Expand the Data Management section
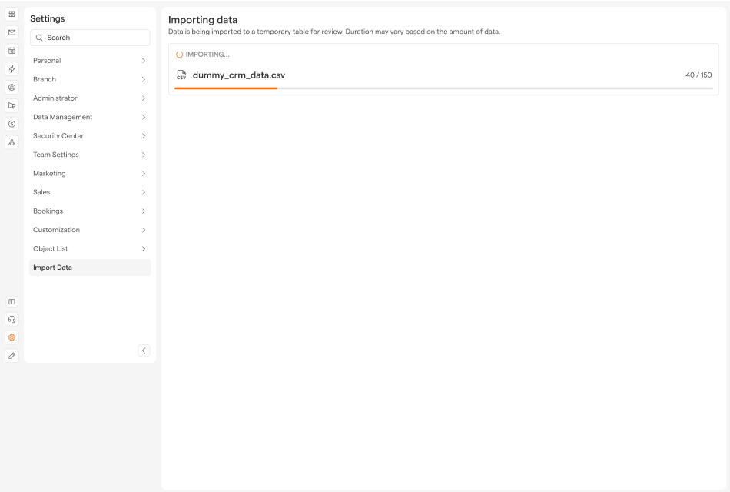This screenshot has height=492, width=730. pos(89,117)
